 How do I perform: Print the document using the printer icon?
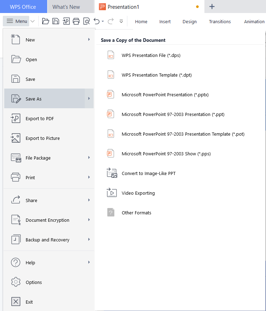tap(76, 21)
